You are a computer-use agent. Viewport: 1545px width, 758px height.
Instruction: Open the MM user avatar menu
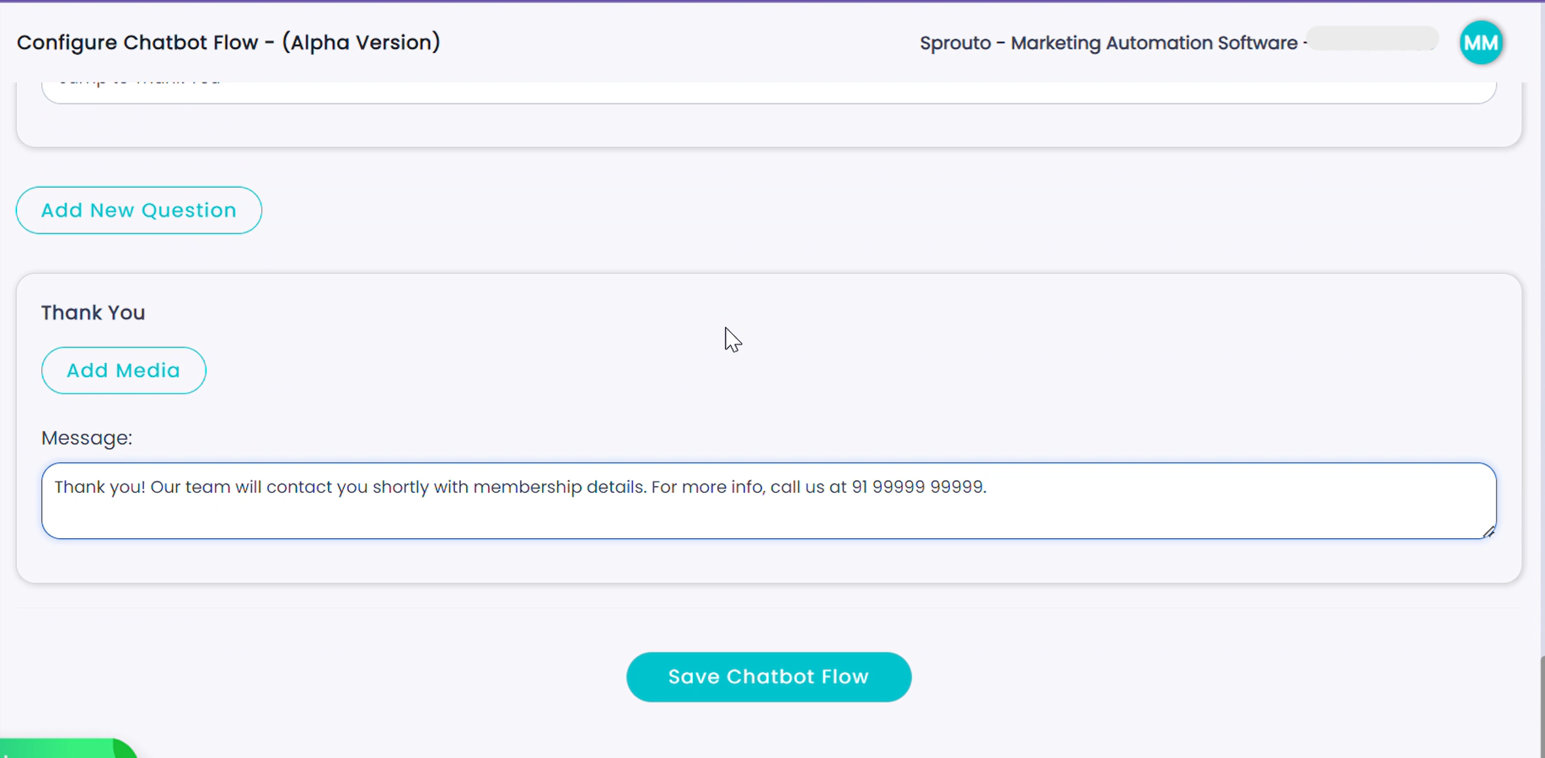tap(1481, 43)
